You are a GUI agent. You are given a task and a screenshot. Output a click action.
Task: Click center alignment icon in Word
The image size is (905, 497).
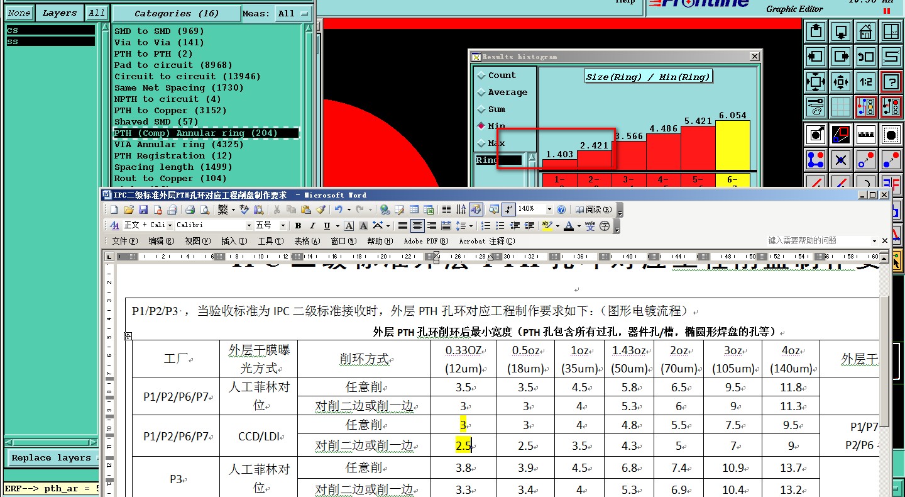418,225
